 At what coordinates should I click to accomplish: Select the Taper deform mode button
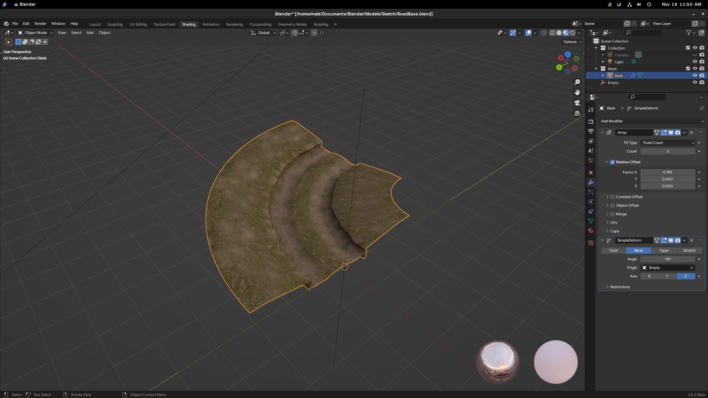pos(664,250)
